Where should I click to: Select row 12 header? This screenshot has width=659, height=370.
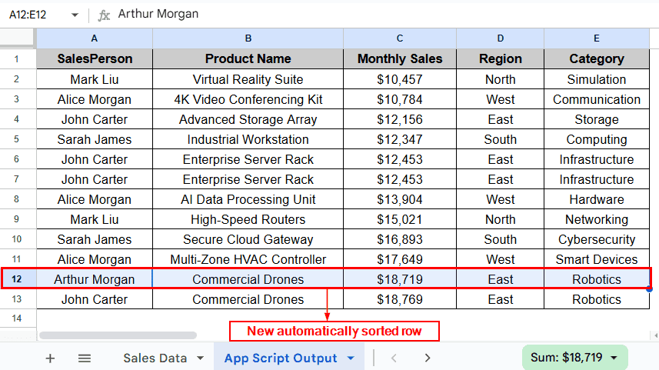pos(17,279)
